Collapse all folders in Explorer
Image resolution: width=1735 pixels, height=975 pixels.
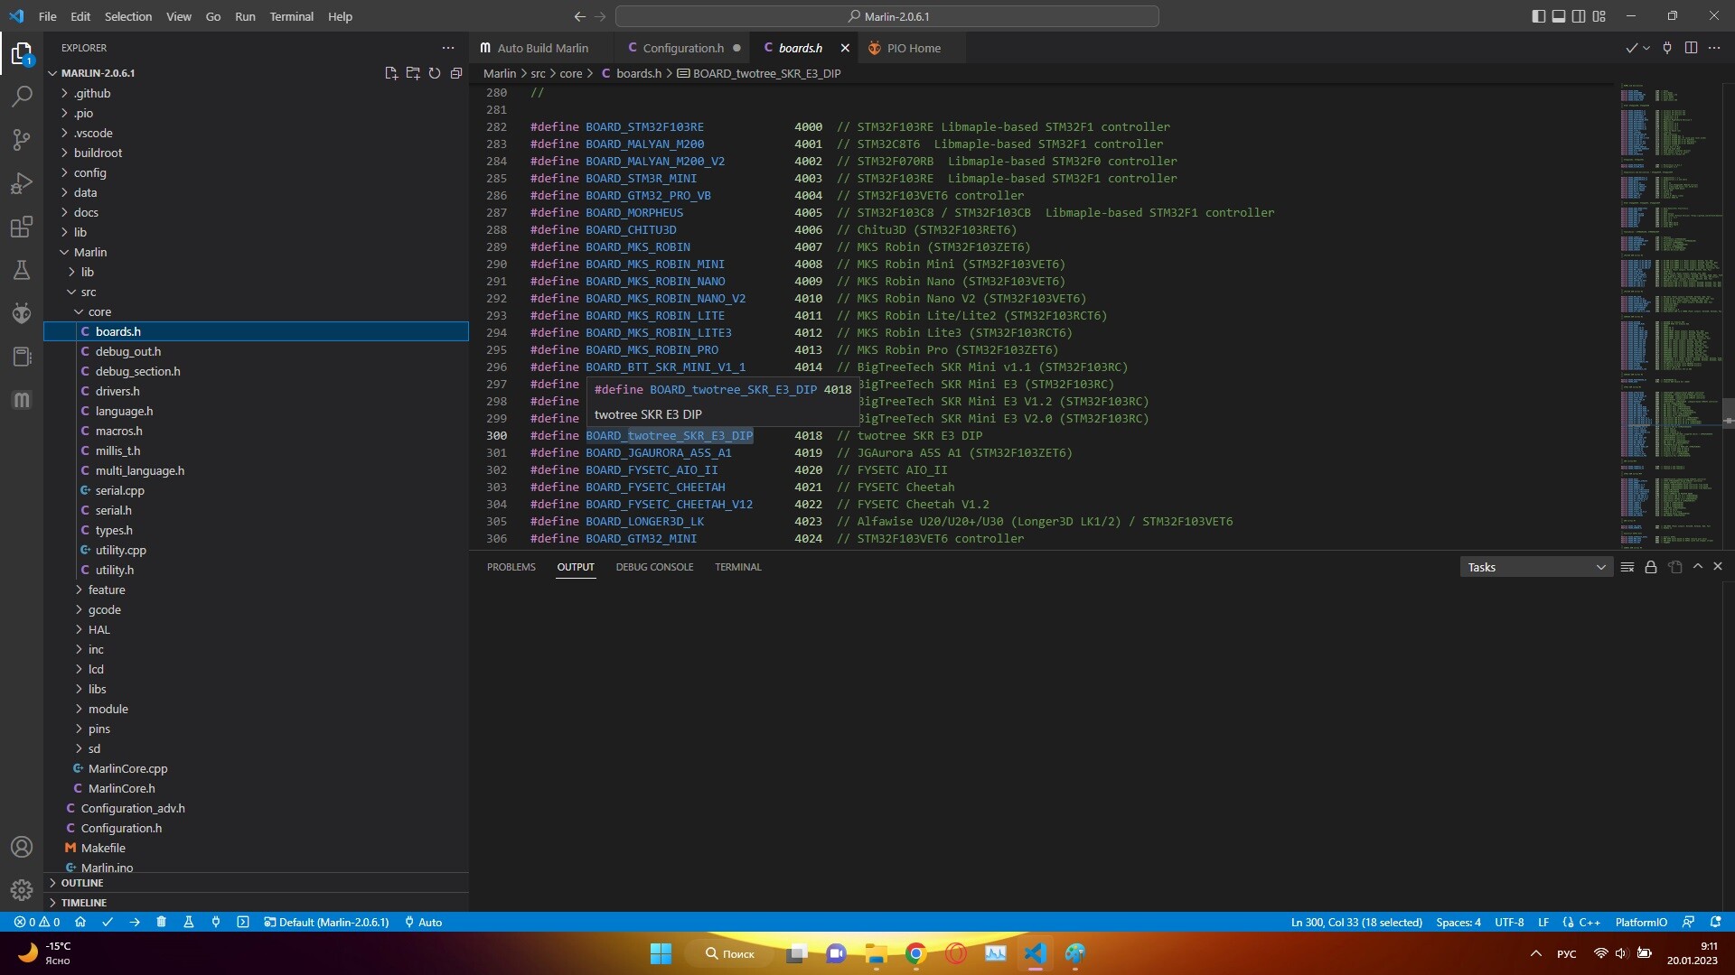click(x=456, y=73)
